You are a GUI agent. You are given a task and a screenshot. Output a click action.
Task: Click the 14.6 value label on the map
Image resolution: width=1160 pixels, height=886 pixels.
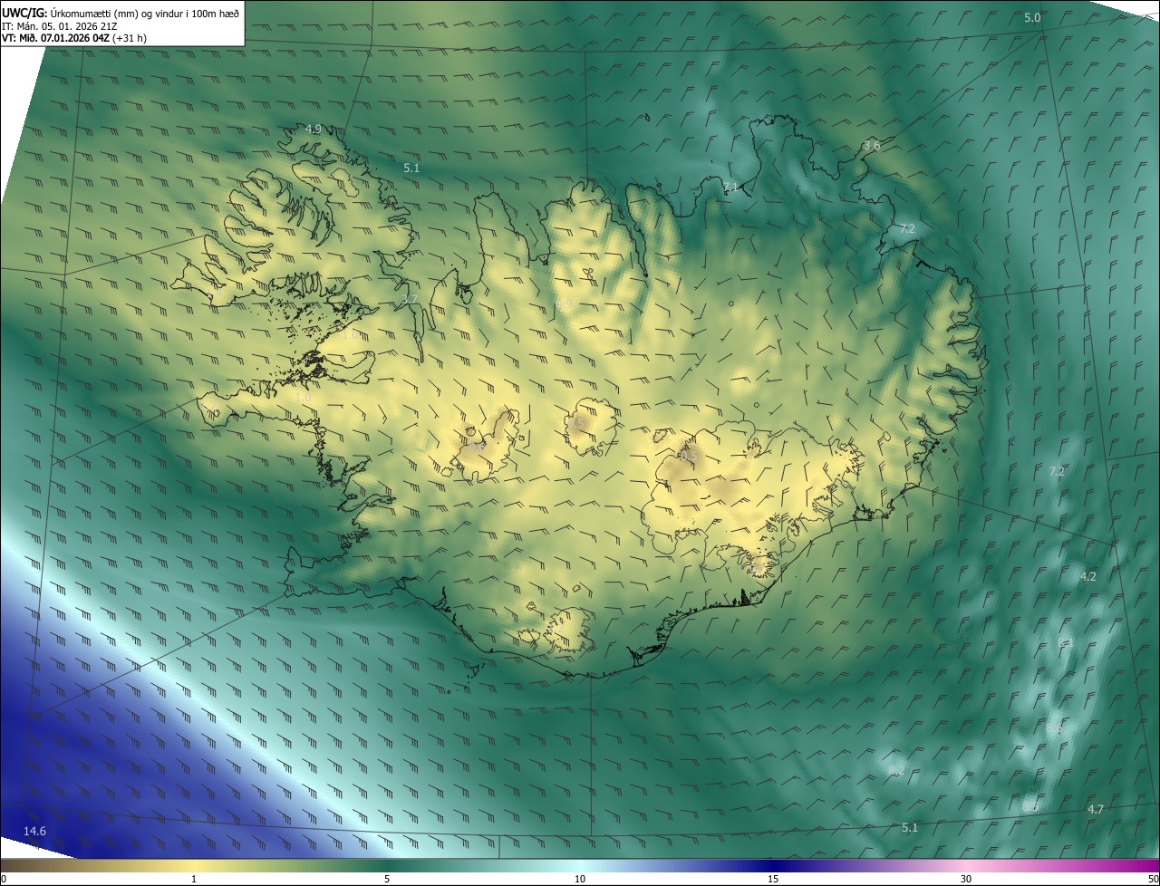click(x=34, y=831)
